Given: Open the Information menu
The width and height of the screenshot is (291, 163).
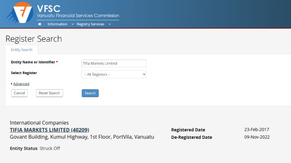Looking at the screenshot, I should [x=57, y=24].
